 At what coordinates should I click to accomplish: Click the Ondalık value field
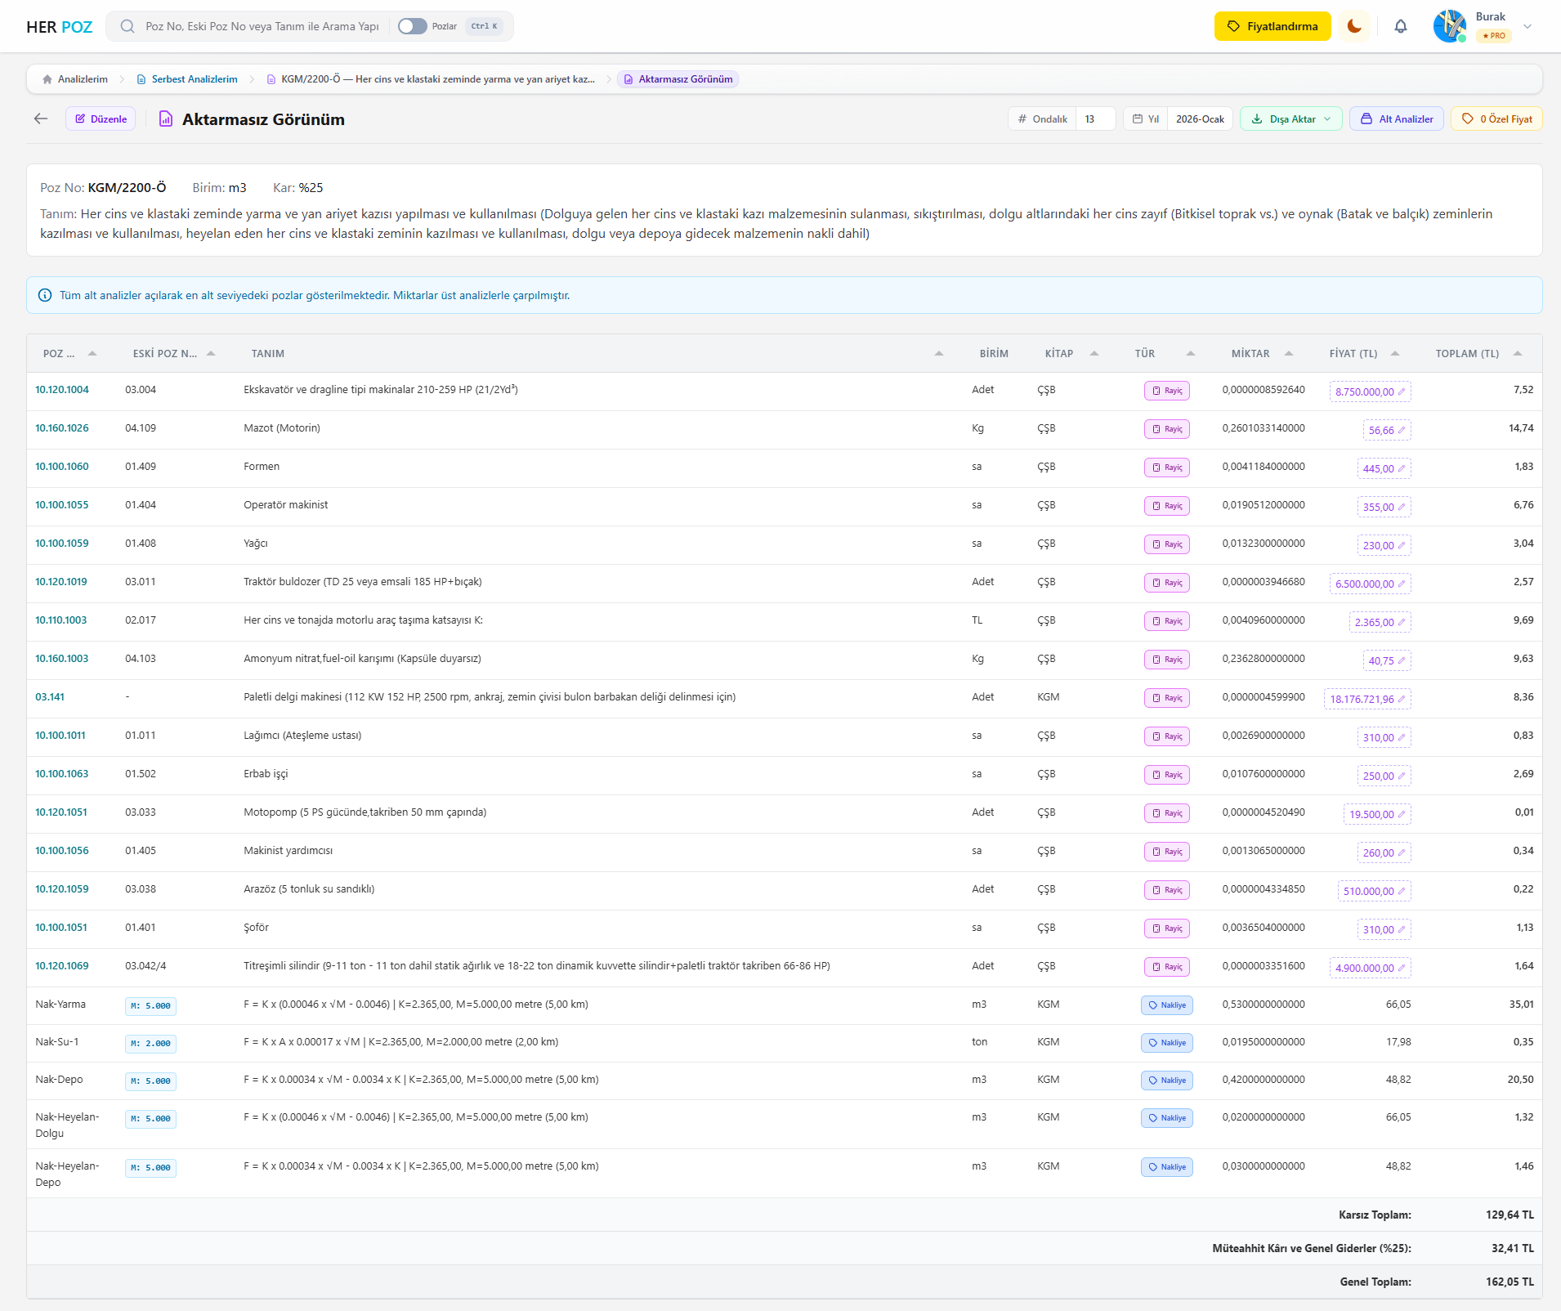pyautogui.click(x=1095, y=119)
